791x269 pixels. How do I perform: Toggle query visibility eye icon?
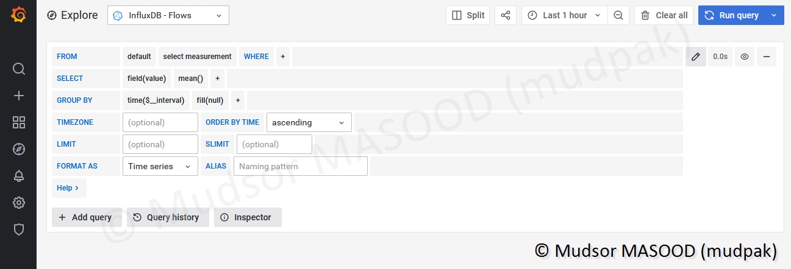click(x=745, y=57)
